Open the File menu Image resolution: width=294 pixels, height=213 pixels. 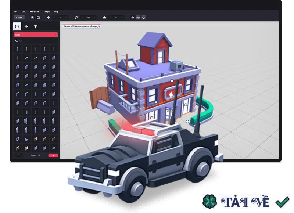[x=15, y=12]
